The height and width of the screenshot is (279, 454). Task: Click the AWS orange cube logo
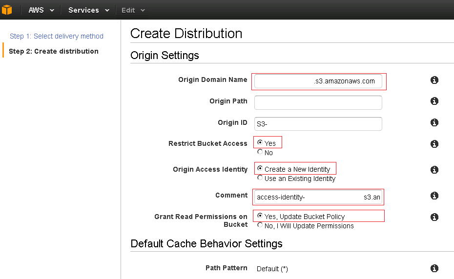tap(7, 10)
